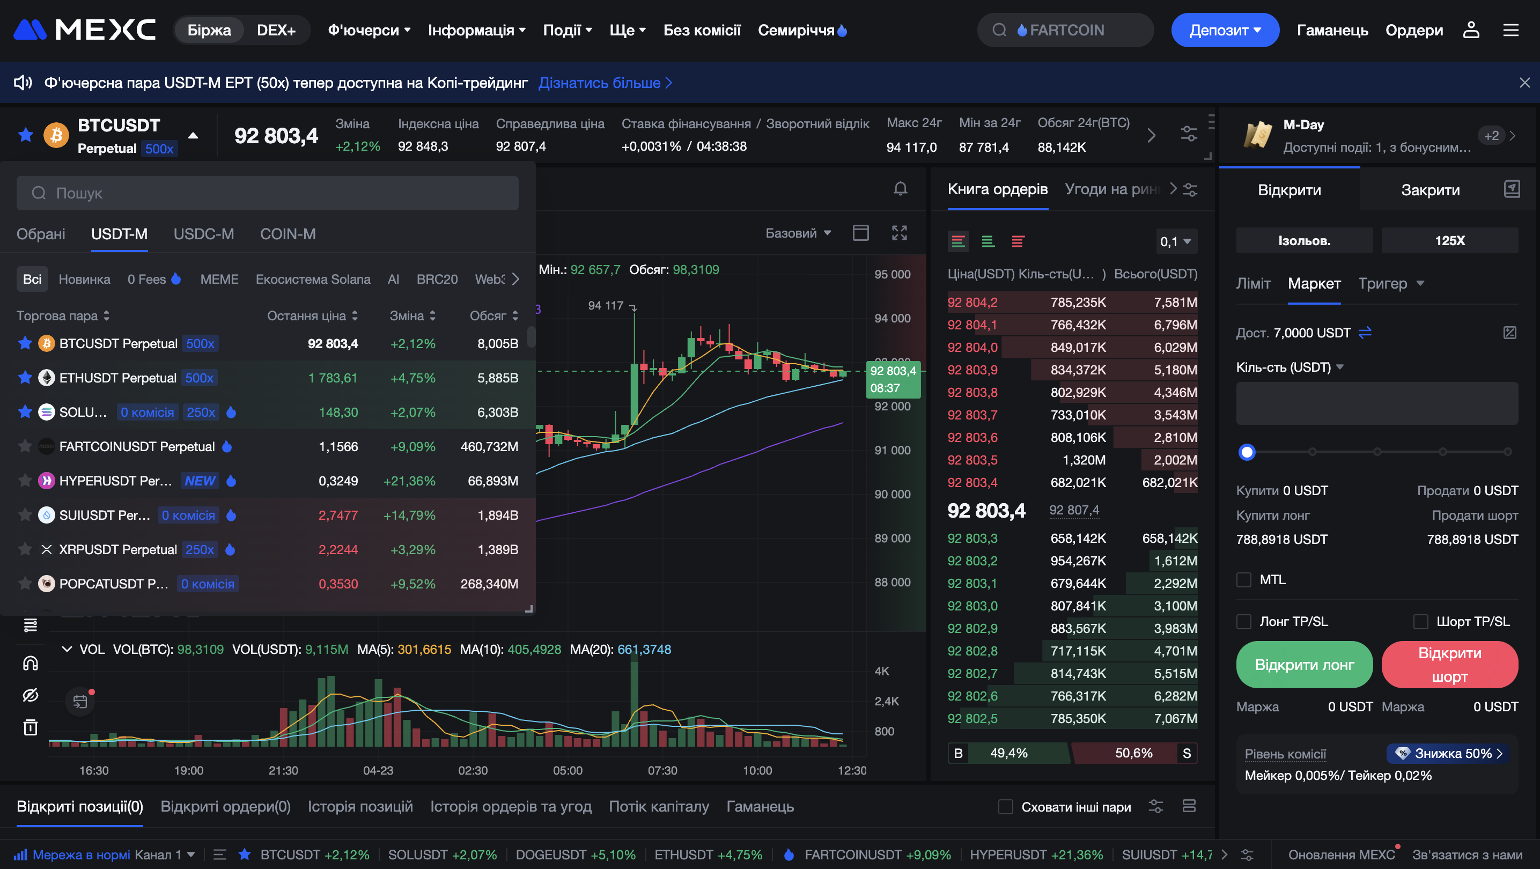Image resolution: width=1540 pixels, height=869 pixels.
Task: Check the Сховати інші пари checkbox
Action: coord(1006,807)
